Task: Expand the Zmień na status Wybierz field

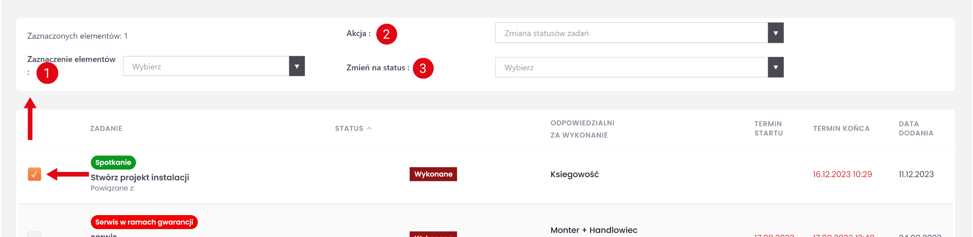Action: click(x=631, y=67)
